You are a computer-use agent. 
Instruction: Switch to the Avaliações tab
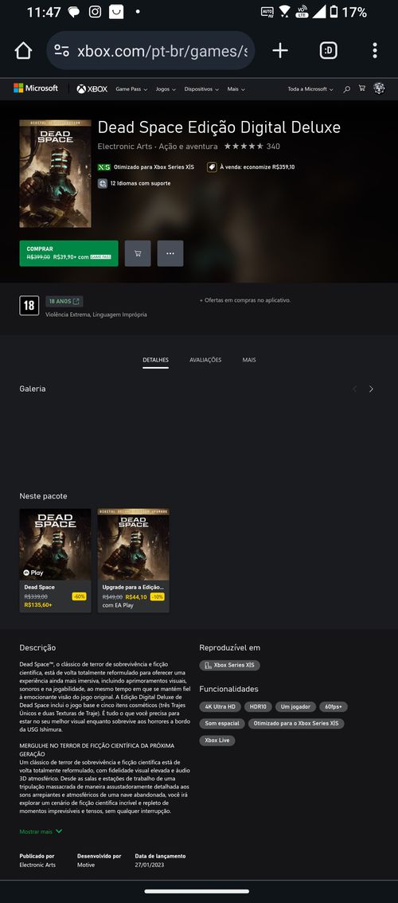coord(205,360)
